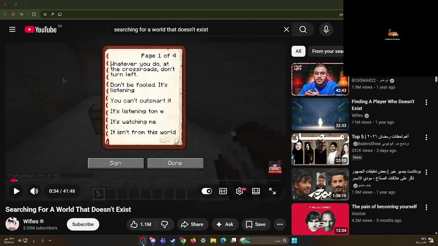Image resolution: width=438 pixels, height=246 pixels.
Task: Launch Microsoft Edge from taskbar
Action: [223, 241]
